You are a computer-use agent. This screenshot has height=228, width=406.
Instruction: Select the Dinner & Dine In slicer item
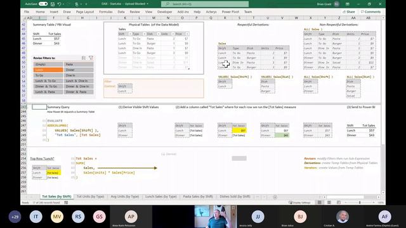(79, 86)
